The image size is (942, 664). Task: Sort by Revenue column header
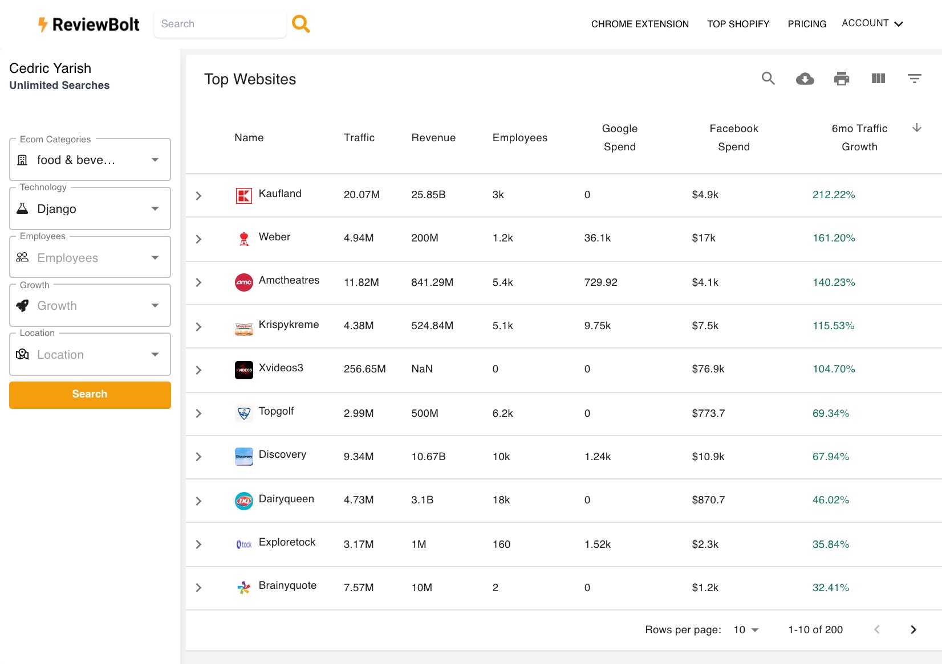coord(433,138)
